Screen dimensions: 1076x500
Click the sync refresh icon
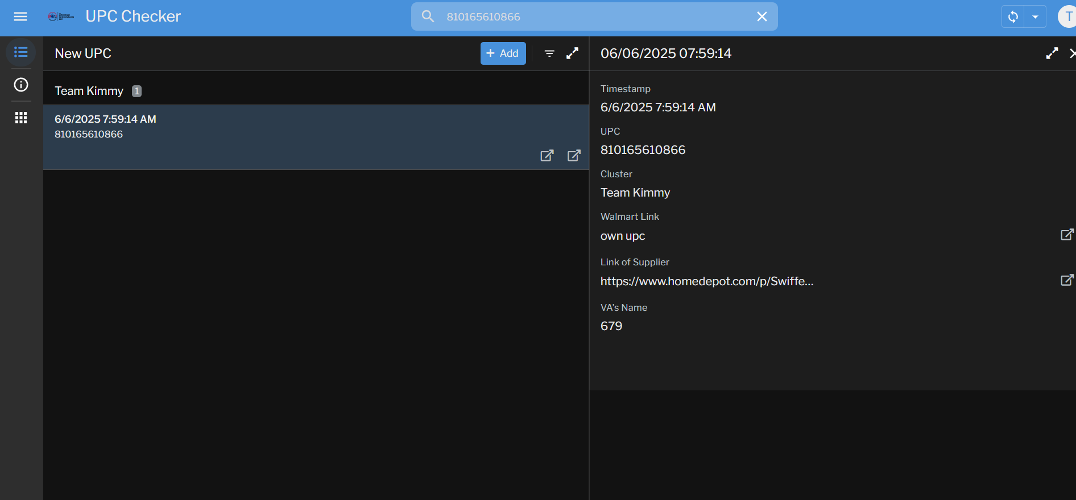click(x=1013, y=16)
